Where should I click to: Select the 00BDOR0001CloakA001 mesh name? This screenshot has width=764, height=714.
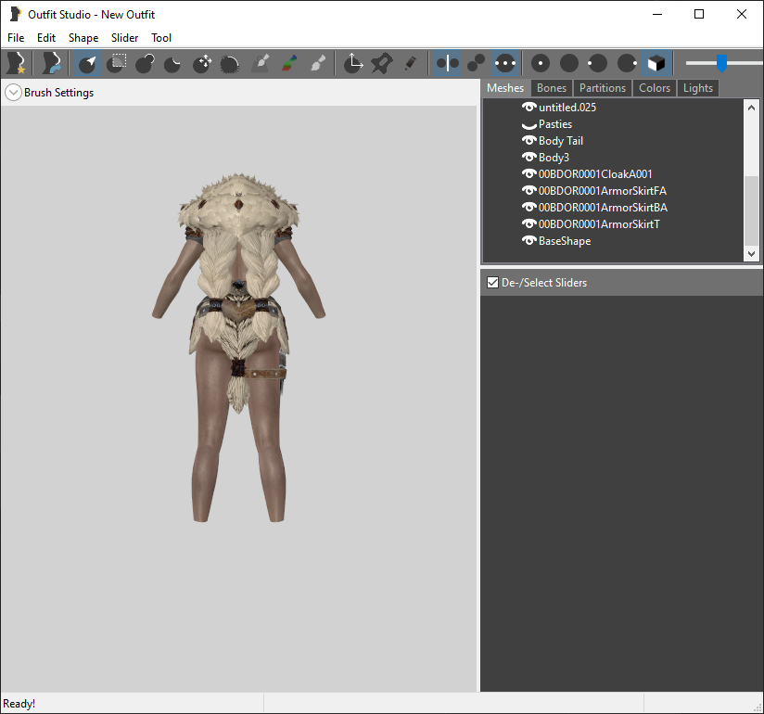tap(595, 174)
